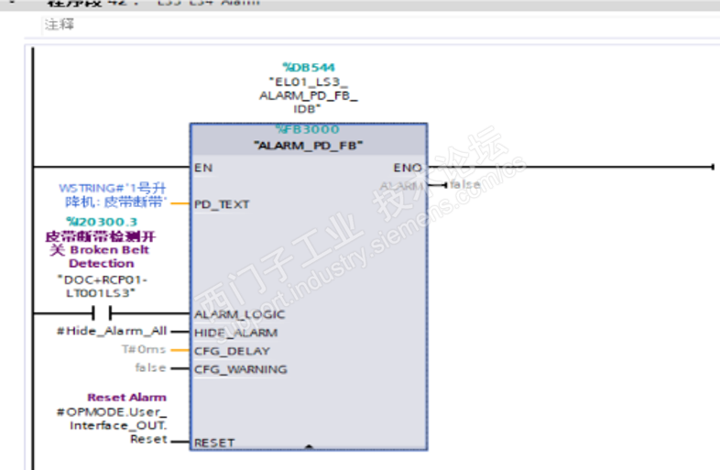Click the CFG_WARNING input parameter
The width and height of the screenshot is (720, 470).
pos(241,369)
